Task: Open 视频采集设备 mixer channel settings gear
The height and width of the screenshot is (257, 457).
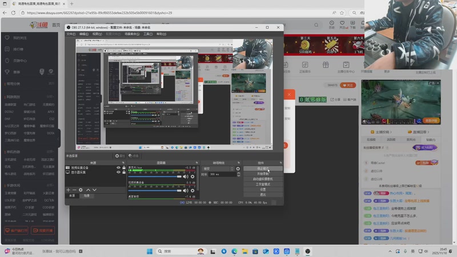Action: [193, 191]
